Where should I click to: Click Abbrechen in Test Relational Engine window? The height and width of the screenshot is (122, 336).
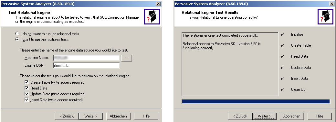click(118, 116)
